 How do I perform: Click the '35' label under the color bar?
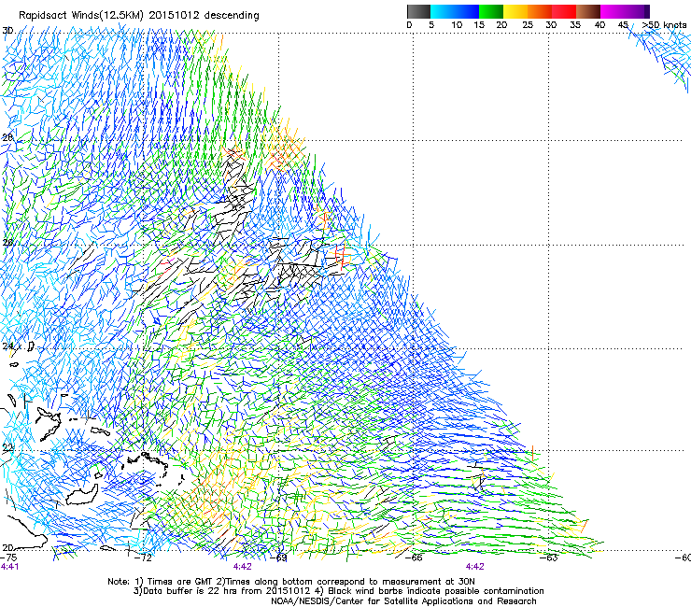tap(575, 25)
